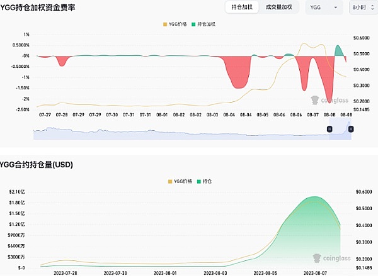
Task: Click the $1.20亿 axis label
Action: 17,225
